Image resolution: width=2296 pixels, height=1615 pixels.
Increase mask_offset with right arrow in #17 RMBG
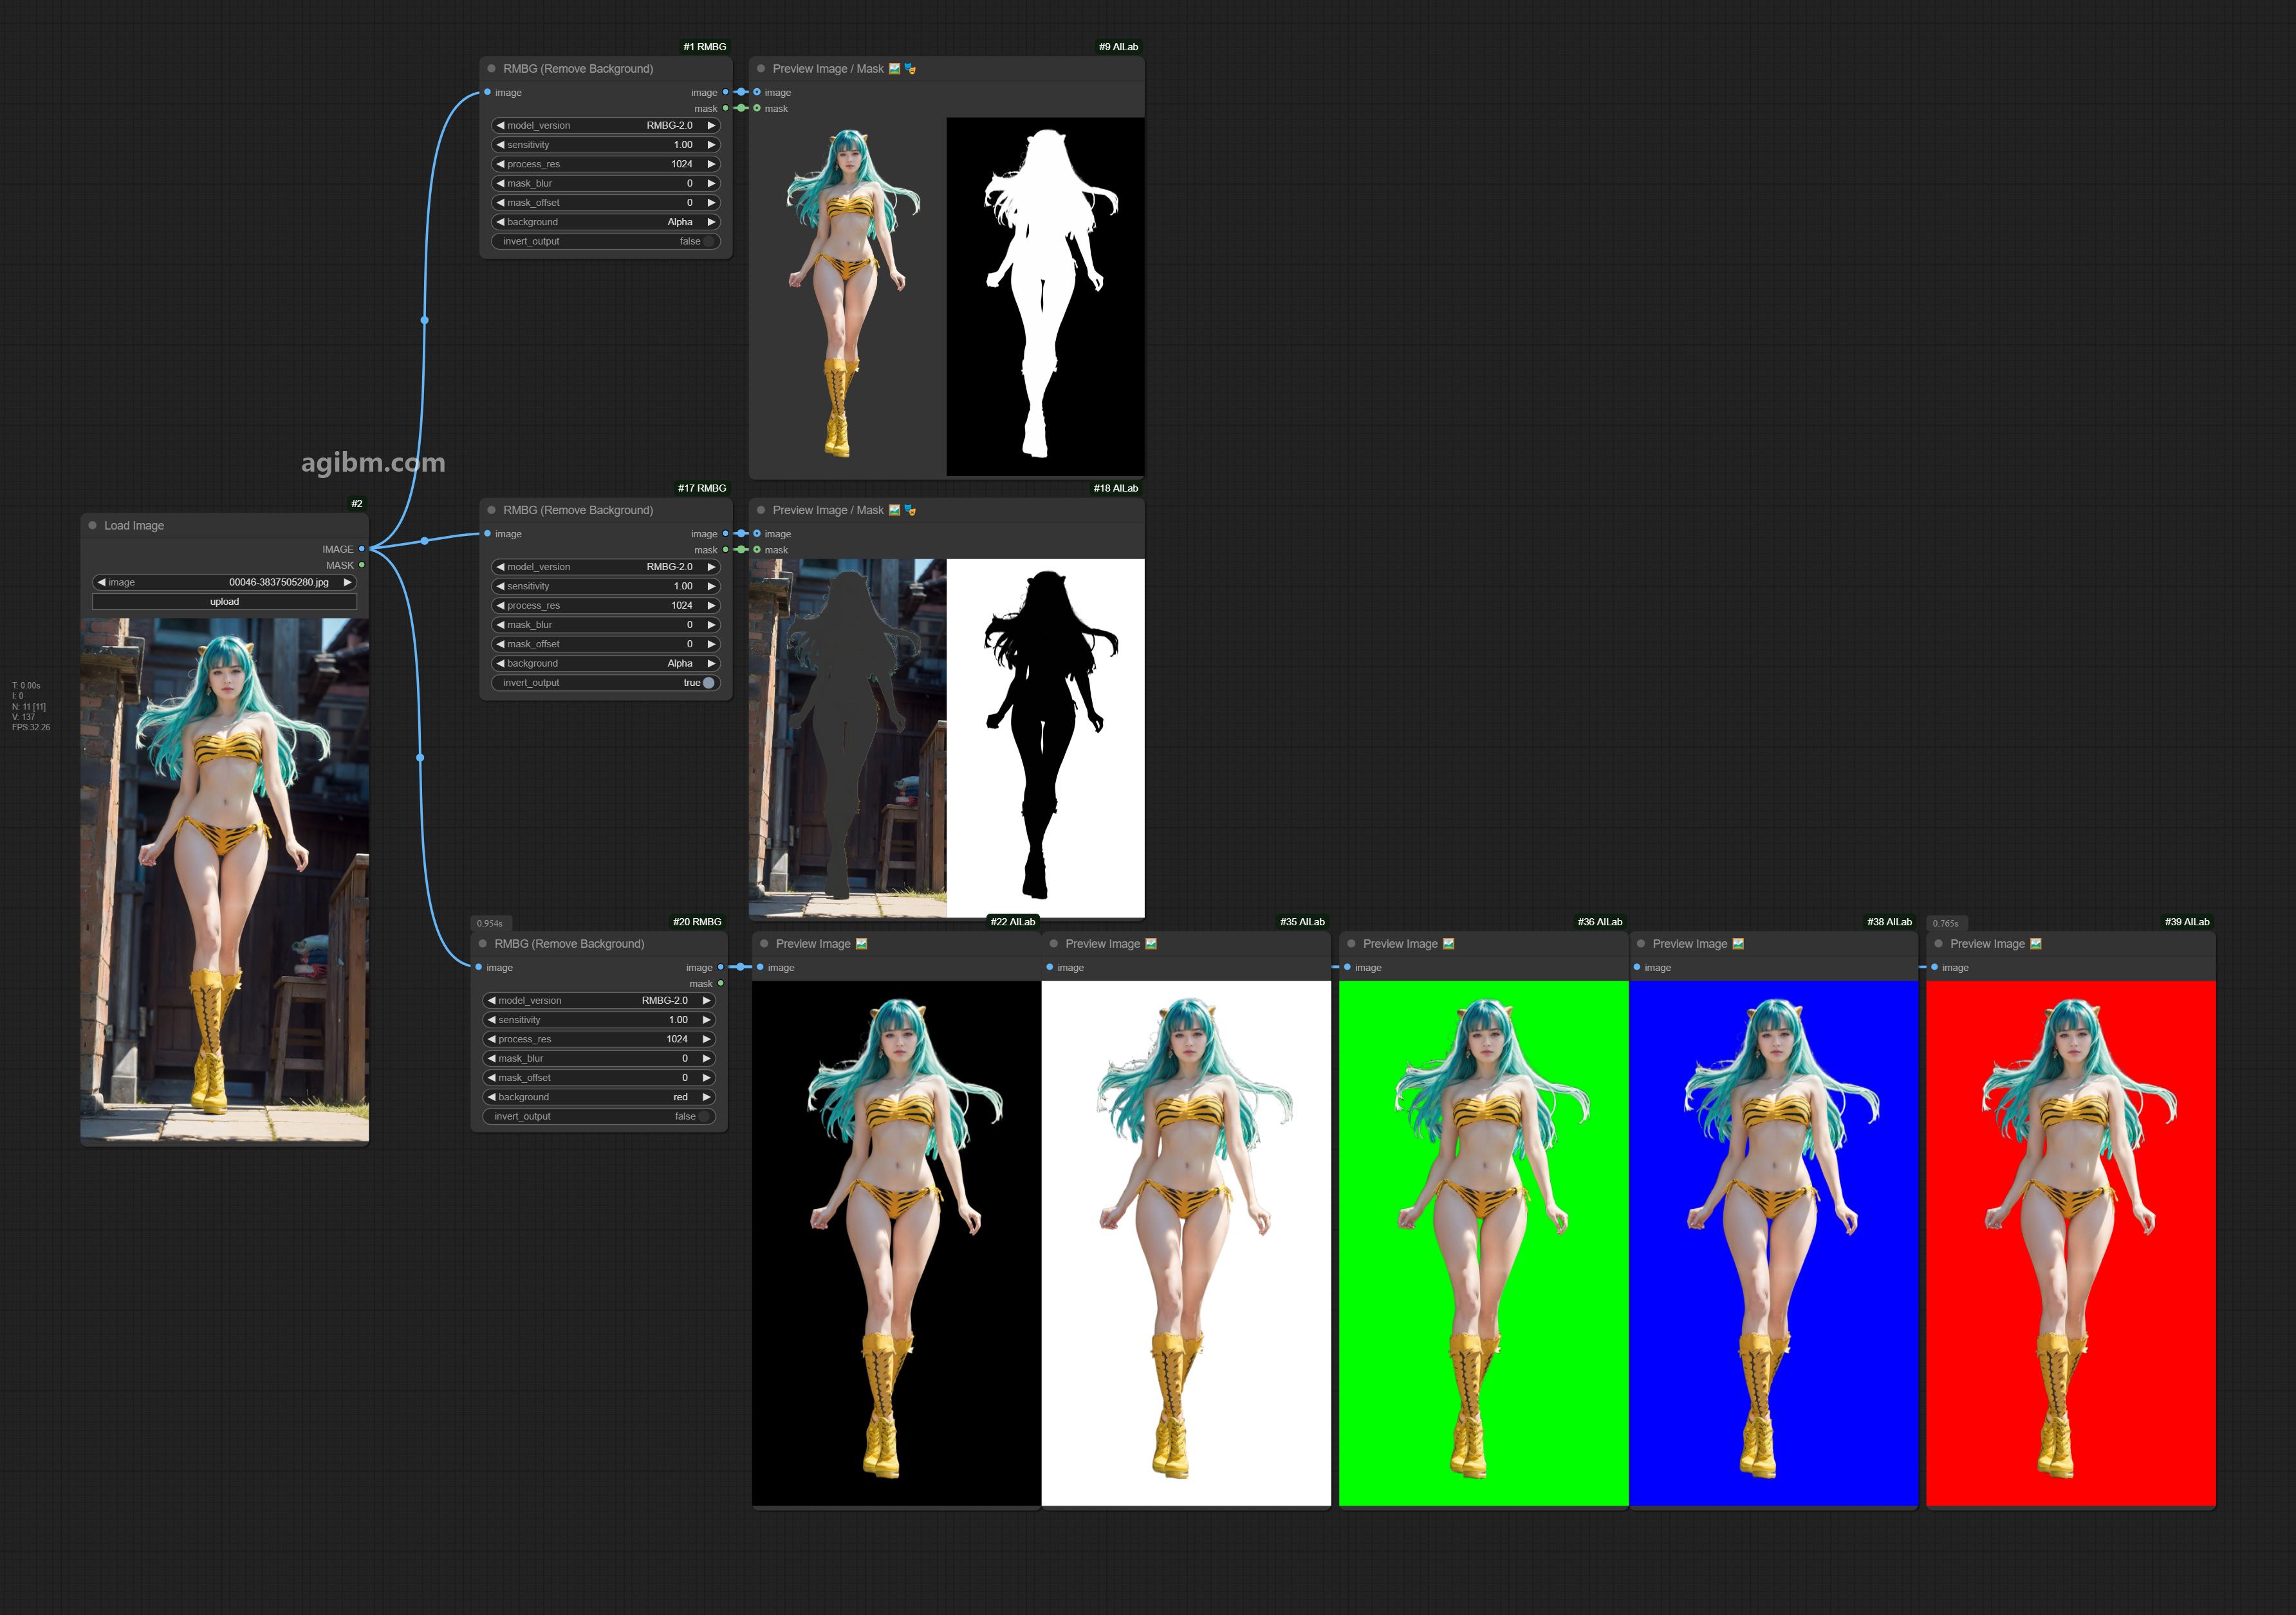coord(711,644)
